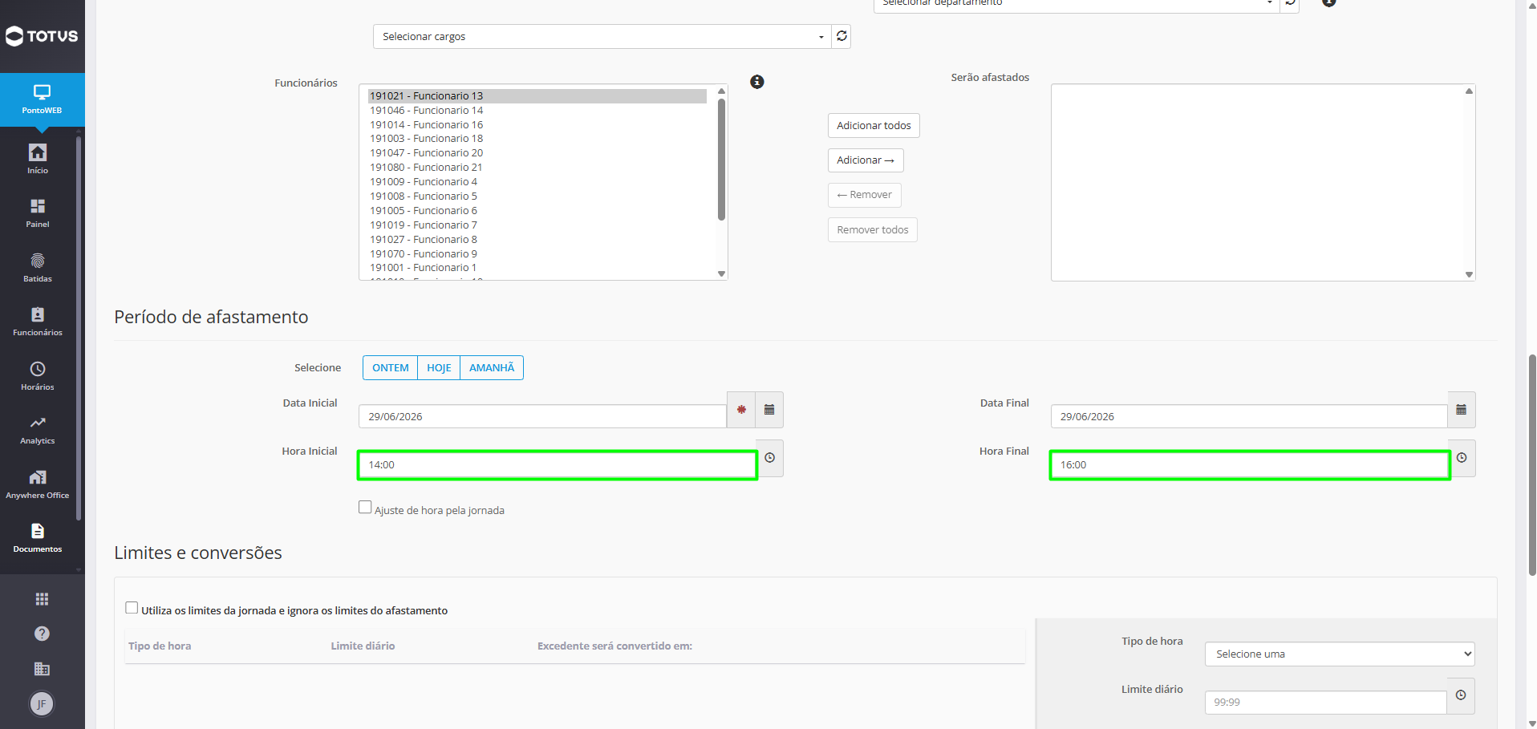Image resolution: width=1537 pixels, height=729 pixels.
Task: Open Batidas fingerprint section
Action: [x=38, y=268]
